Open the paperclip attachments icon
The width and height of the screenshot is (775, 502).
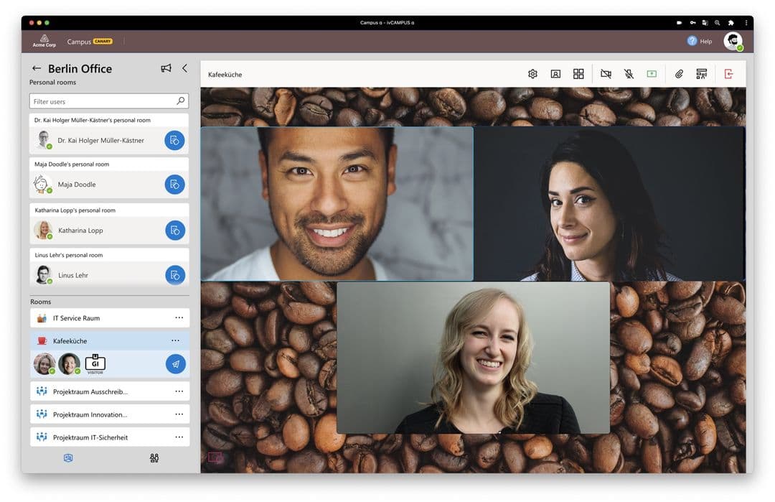[679, 74]
